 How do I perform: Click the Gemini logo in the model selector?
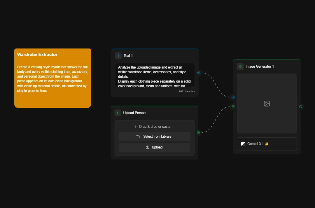click(243, 143)
